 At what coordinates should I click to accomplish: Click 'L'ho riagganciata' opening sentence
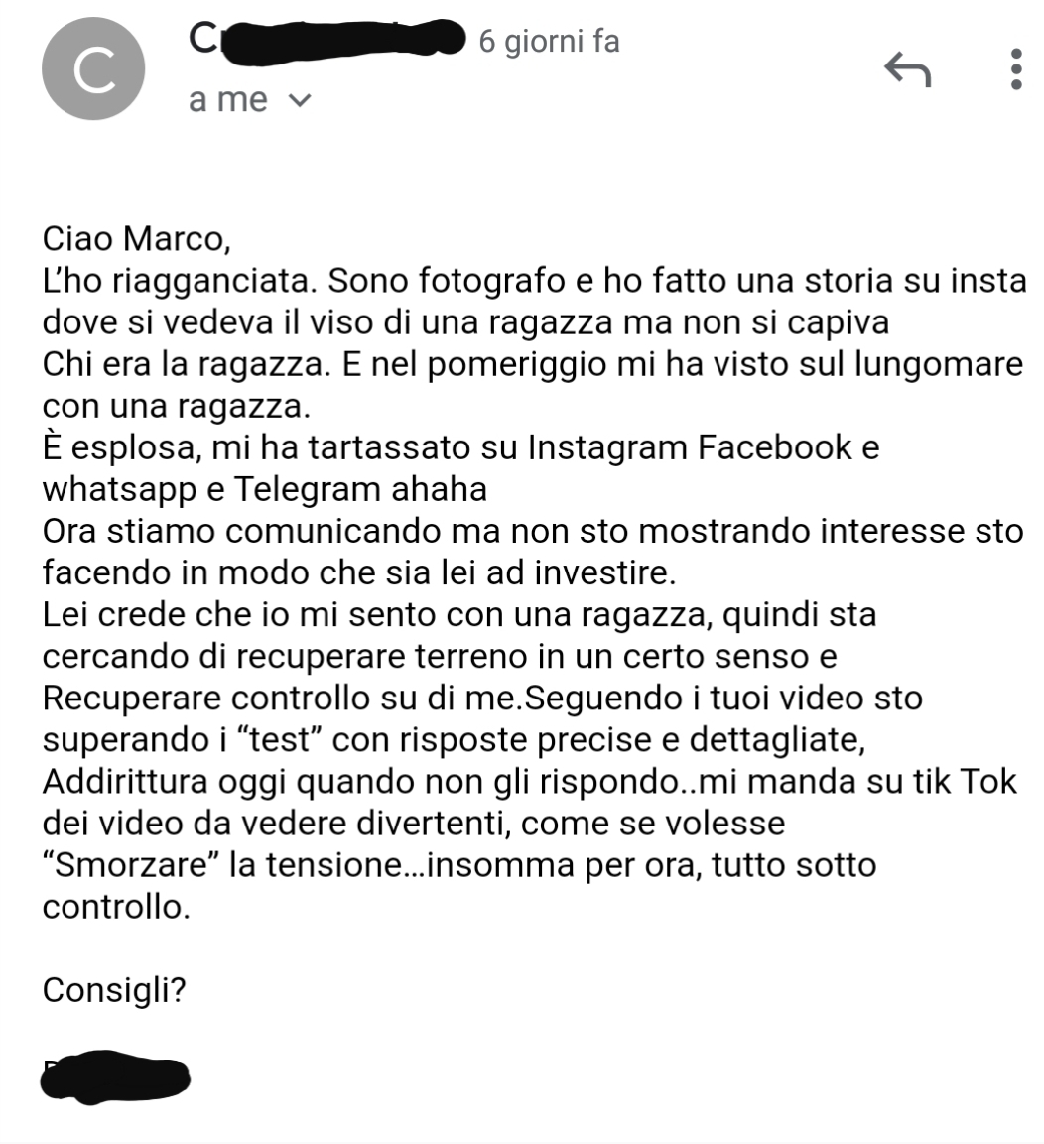click(180, 281)
